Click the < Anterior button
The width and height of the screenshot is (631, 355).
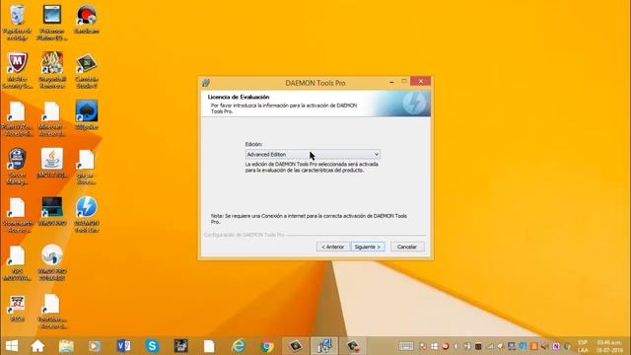coord(333,247)
